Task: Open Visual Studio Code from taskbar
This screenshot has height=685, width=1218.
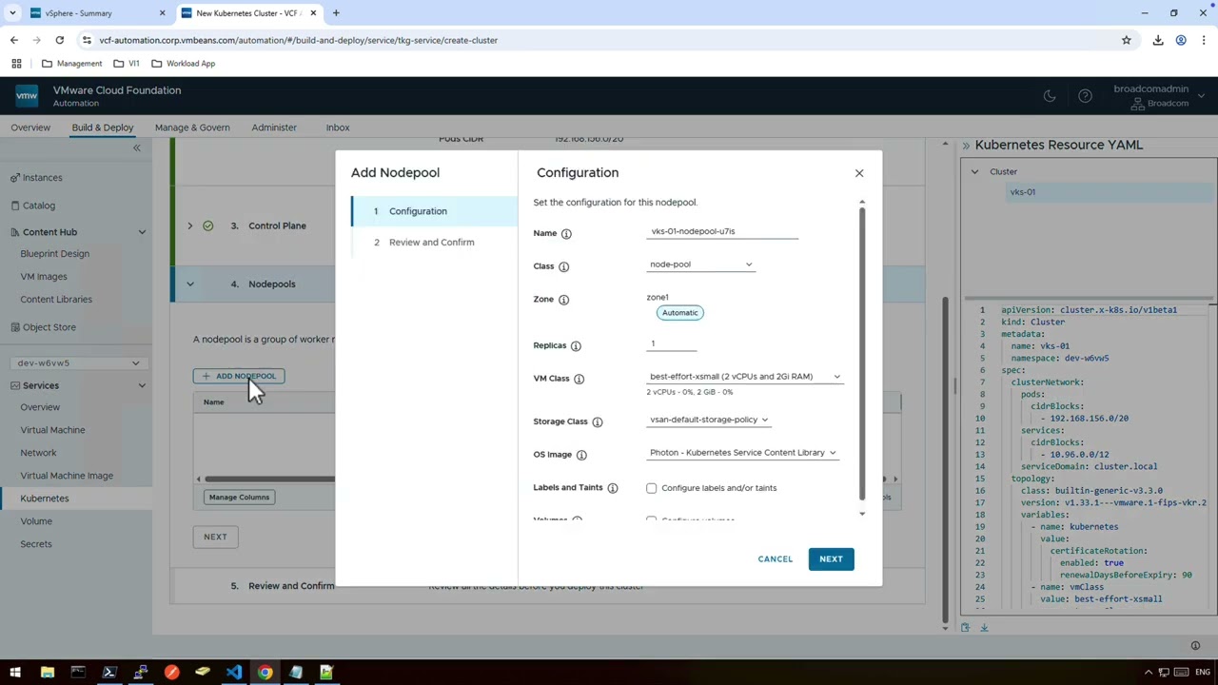Action: pyautogui.click(x=233, y=673)
